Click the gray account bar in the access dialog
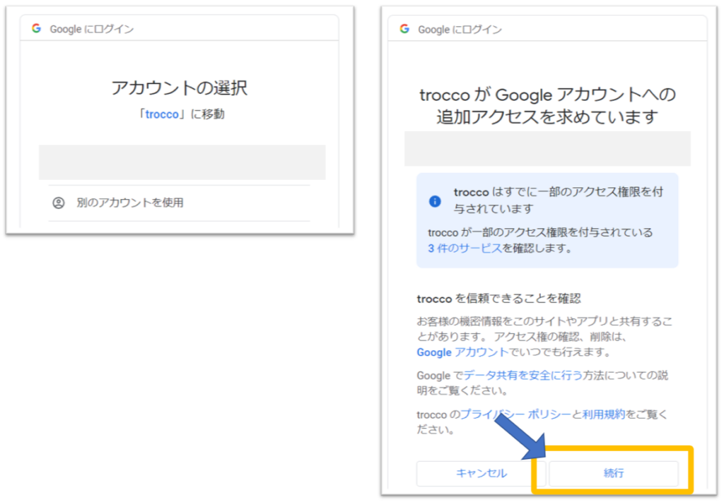Image resolution: width=724 pixels, height=502 pixels. click(x=547, y=148)
